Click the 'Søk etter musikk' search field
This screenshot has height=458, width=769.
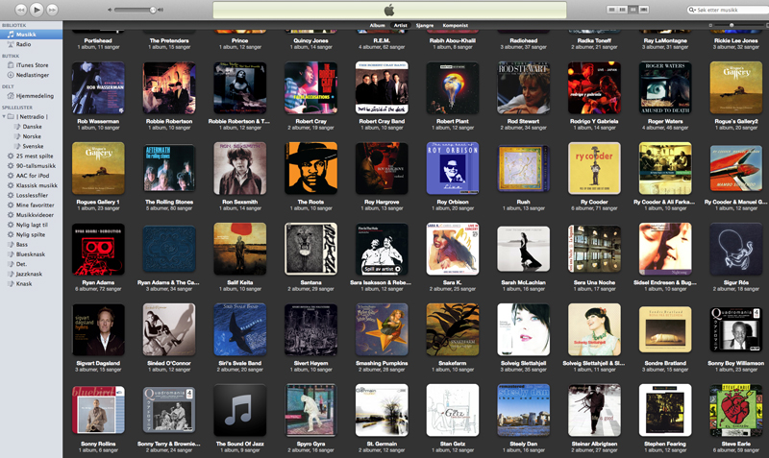tap(728, 10)
